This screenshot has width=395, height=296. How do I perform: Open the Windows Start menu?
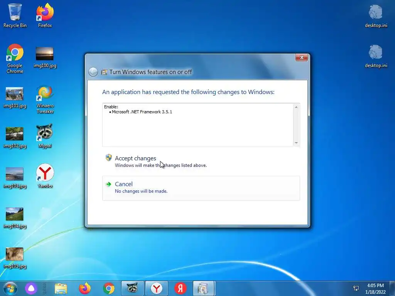[x=10, y=288]
